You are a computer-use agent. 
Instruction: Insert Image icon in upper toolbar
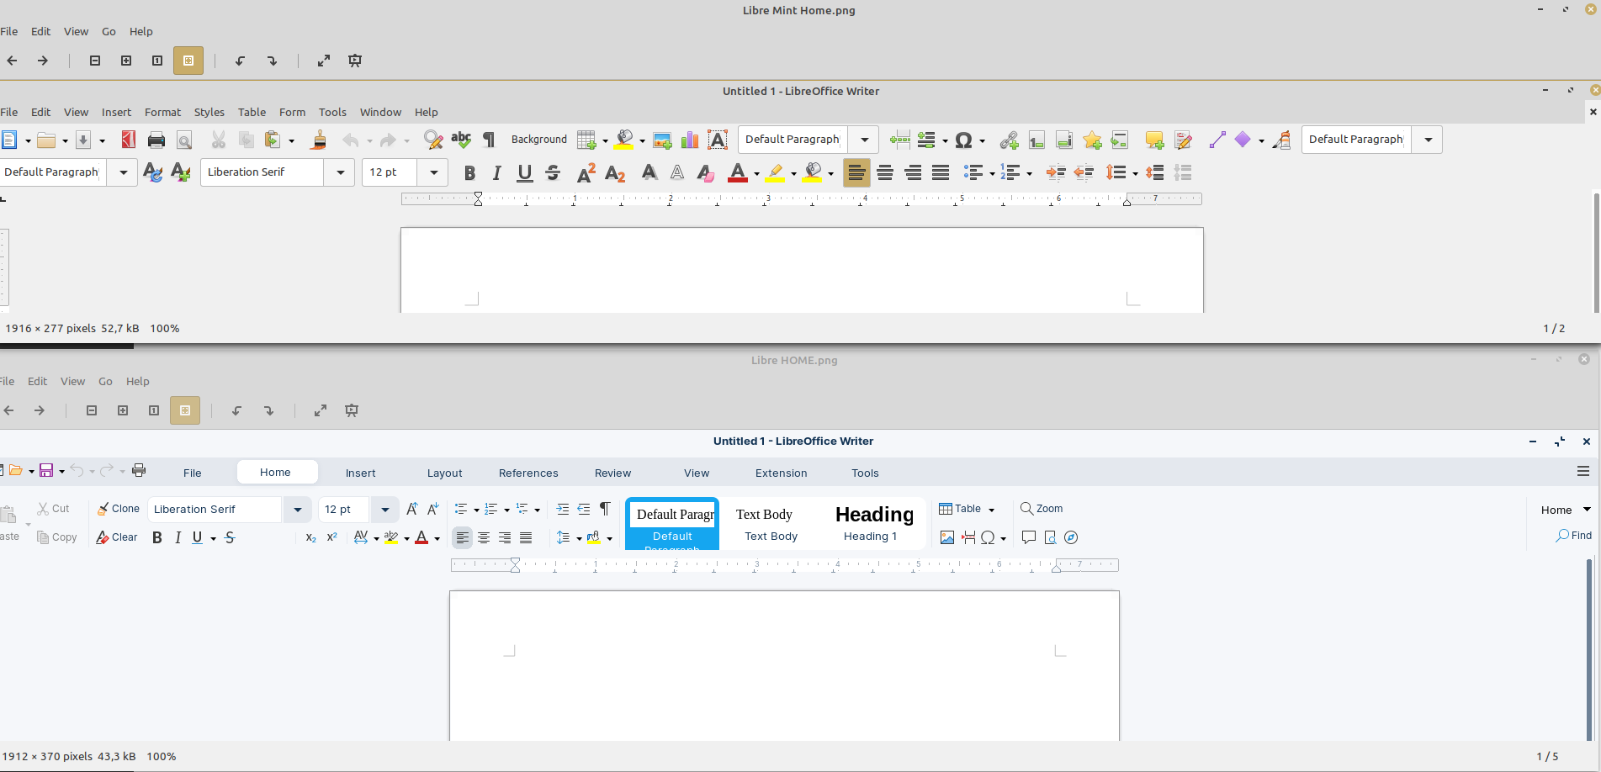pyautogui.click(x=662, y=140)
